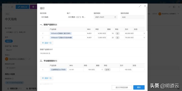
Task: Click refresh icon in background record window
Action: 12,7
